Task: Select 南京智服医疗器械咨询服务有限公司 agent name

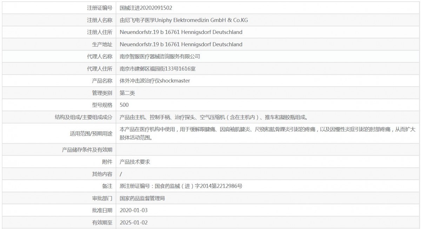Action: 160,56
